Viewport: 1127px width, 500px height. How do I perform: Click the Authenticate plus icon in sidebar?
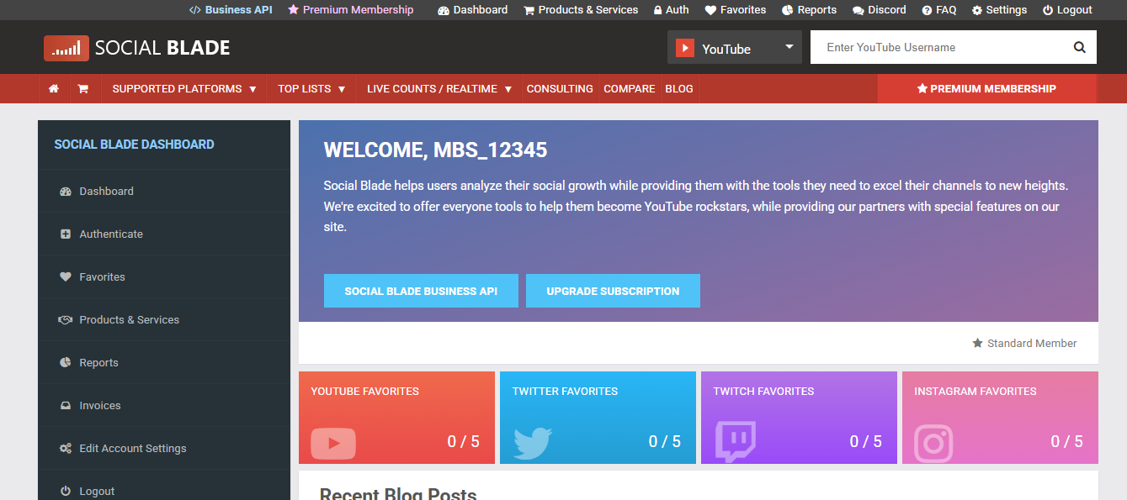click(66, 234)
